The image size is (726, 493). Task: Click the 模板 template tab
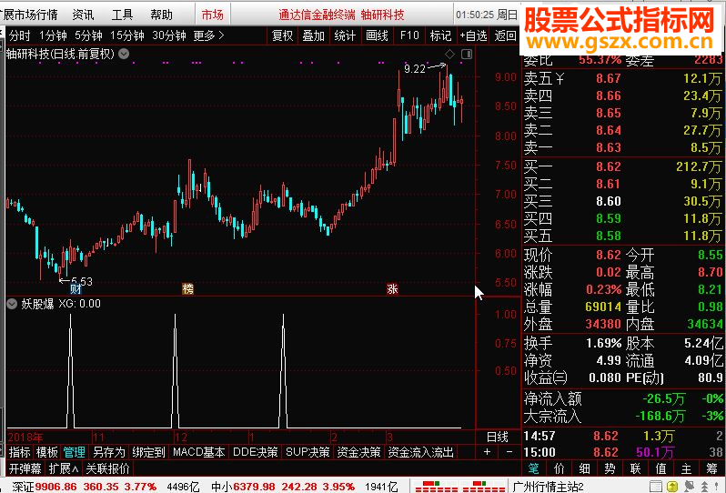pos(46,452)
